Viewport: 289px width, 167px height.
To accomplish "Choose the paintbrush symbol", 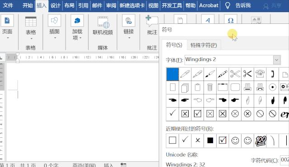I will [210, 74].
